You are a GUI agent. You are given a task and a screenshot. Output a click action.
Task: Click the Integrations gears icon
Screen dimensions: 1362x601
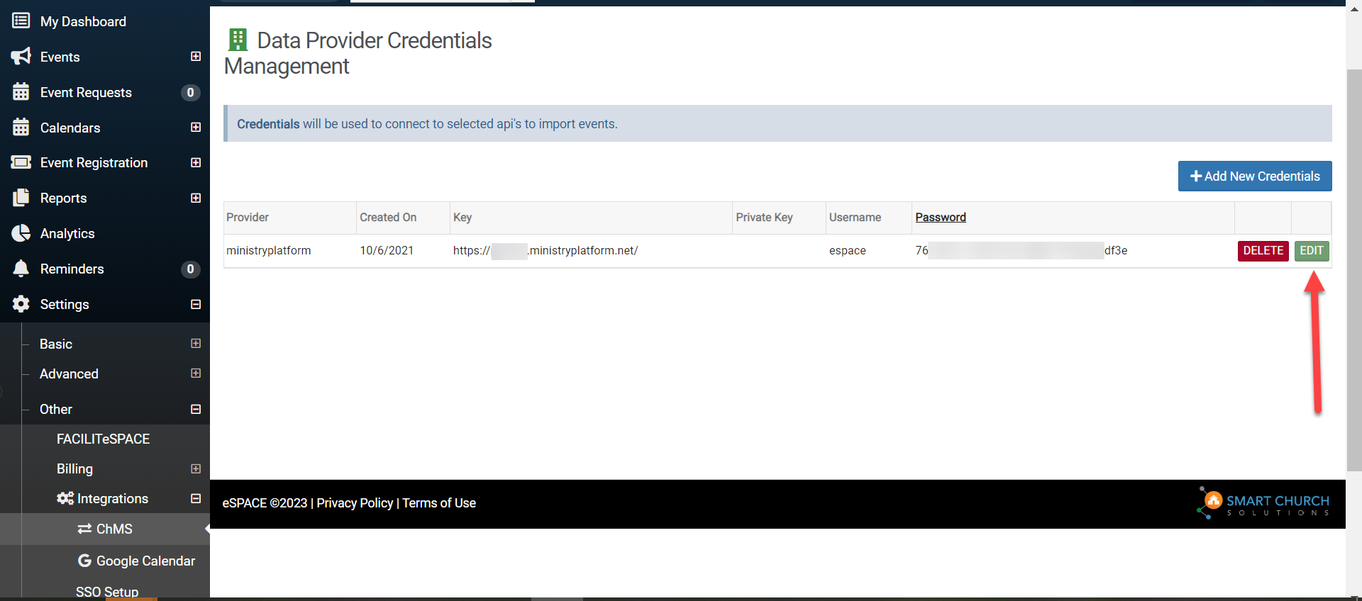[x=65, y=498]
